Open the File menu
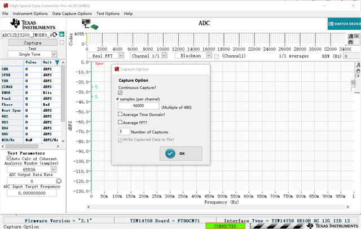361x229 pixels. pyautogui.click(x=5, y=14)
